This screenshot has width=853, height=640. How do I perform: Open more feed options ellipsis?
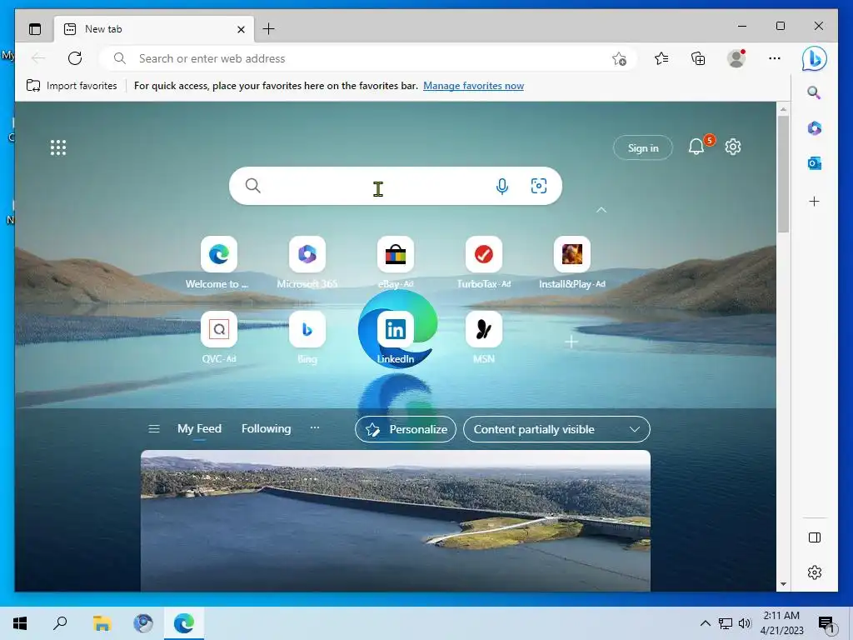(x=315, y=428)
